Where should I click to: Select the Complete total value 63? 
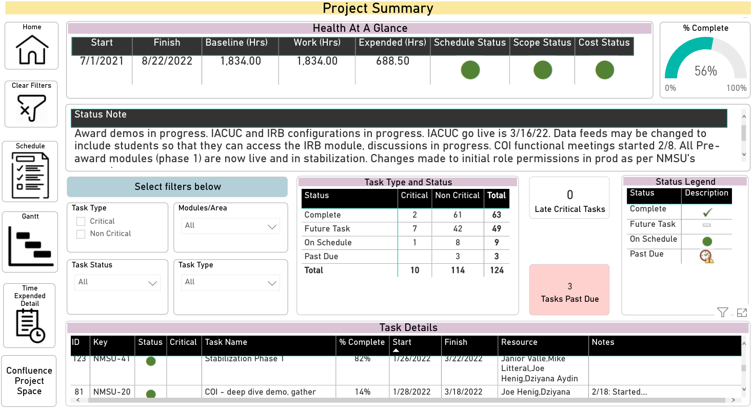497,215
